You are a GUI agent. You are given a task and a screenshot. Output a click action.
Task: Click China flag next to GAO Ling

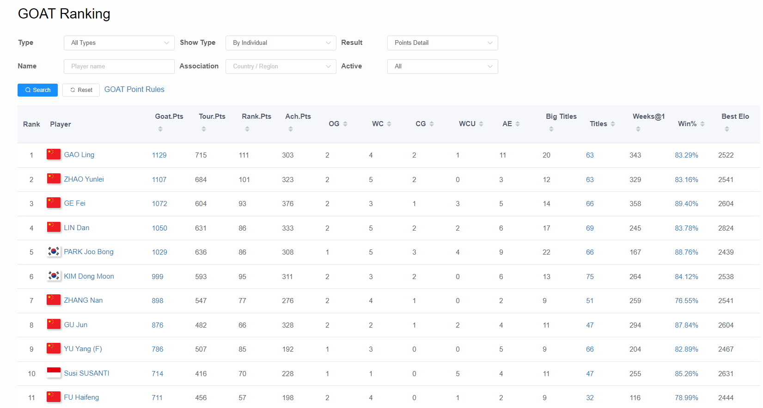pyautogui.click(x=54, y=154)
